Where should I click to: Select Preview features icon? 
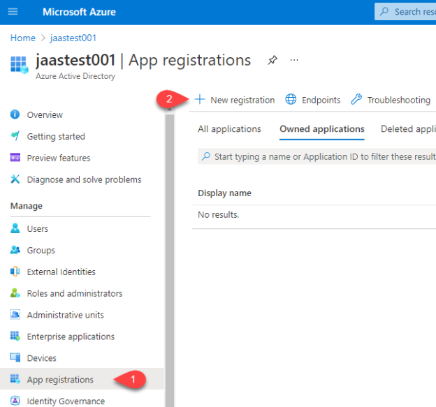(15, 158)
